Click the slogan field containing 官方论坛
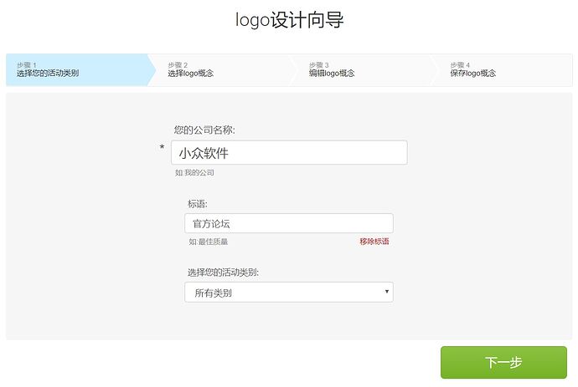Screen dimensions: 578x387 coord(289,223)
